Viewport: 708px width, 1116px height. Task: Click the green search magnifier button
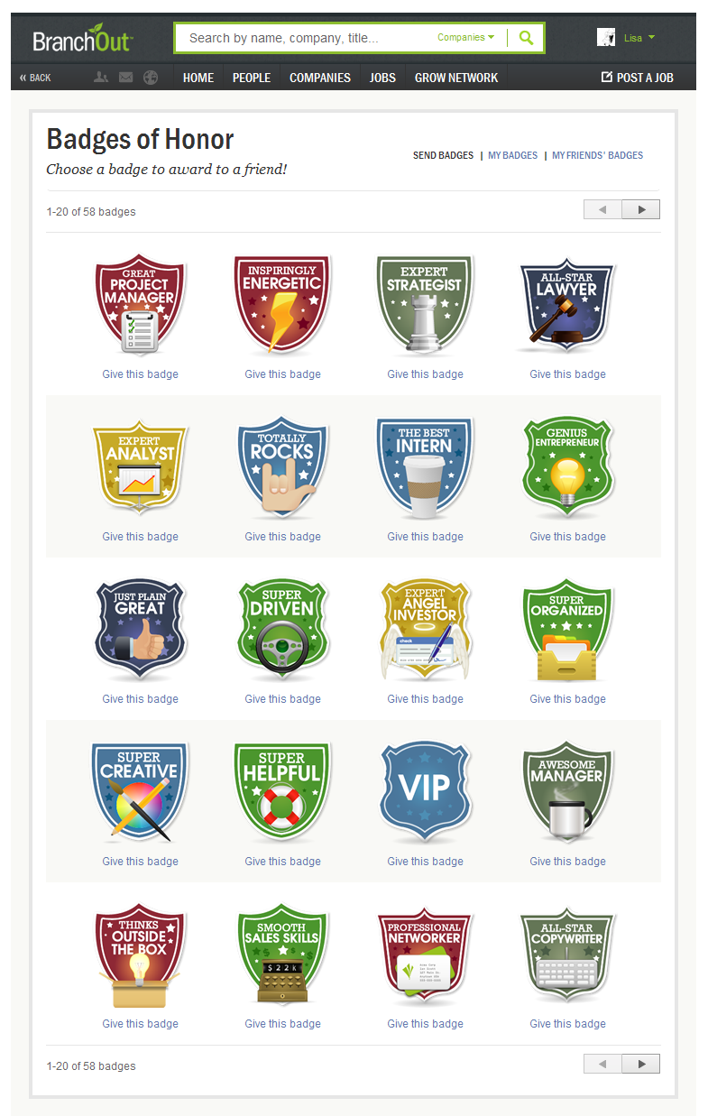526,38
